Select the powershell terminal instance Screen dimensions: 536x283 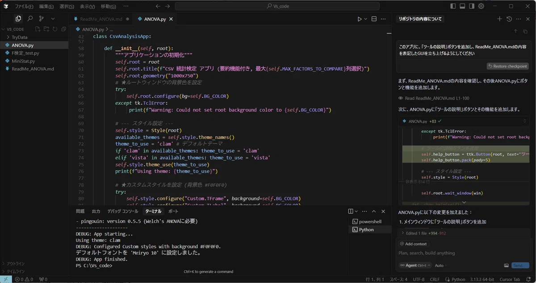(x=370, y=221)
